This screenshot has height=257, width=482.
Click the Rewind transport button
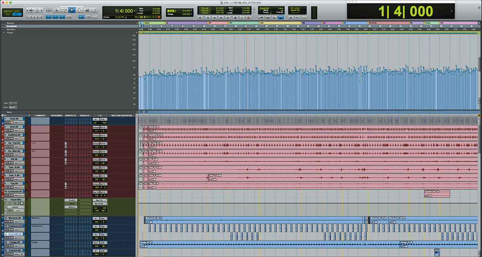(214, 17)
